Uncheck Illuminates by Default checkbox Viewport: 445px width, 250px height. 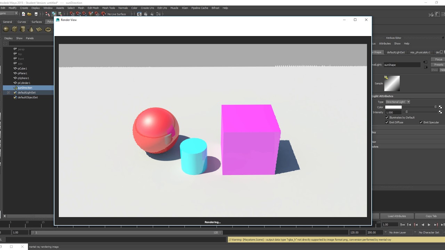pos(387,117)
